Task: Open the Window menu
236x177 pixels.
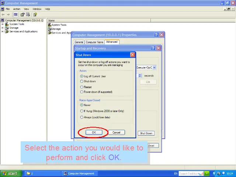Action: pyautogui.click(x=37, y=9)
